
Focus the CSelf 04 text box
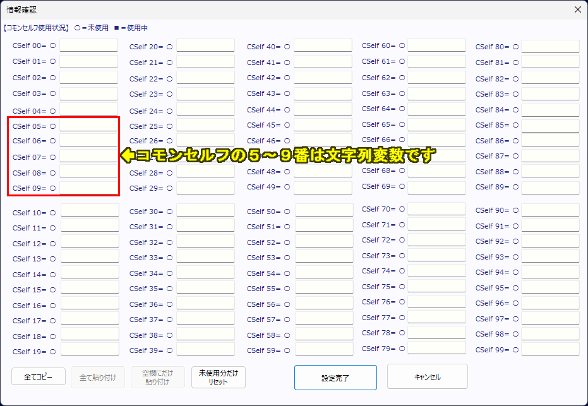pos(89,110)
